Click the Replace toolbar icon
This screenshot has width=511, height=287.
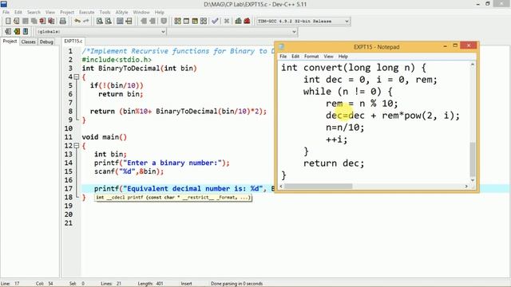click(109, 22)
